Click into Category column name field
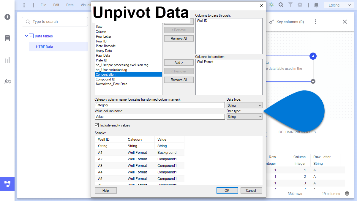Viewport: 357px width, 201px height. (160, 105)
